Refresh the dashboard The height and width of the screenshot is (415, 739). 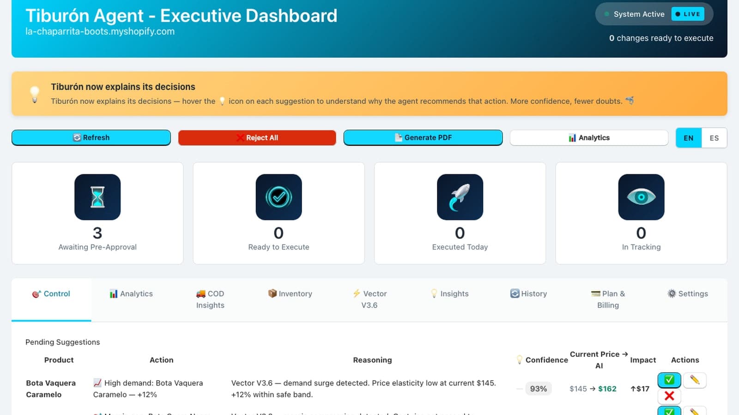tap(91, 137)
